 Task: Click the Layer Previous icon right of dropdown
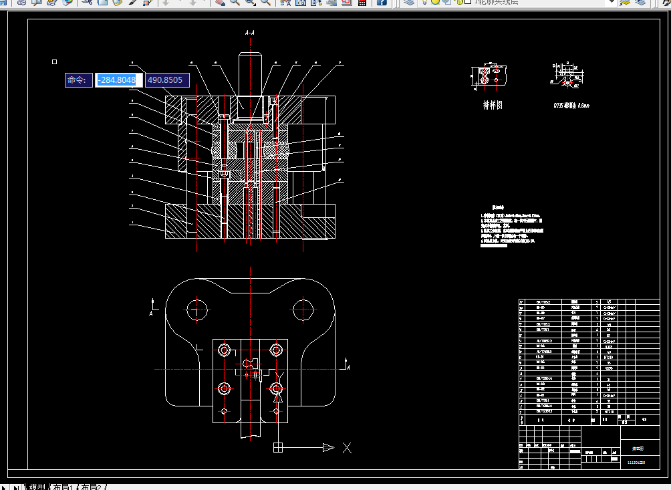pyautogui.click(x=641, y=2)
